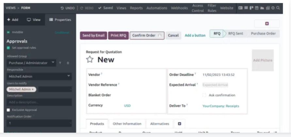Viewport: 291px width, 137px height.
Task: Open activity clock view icon
Action: (273, 8)
